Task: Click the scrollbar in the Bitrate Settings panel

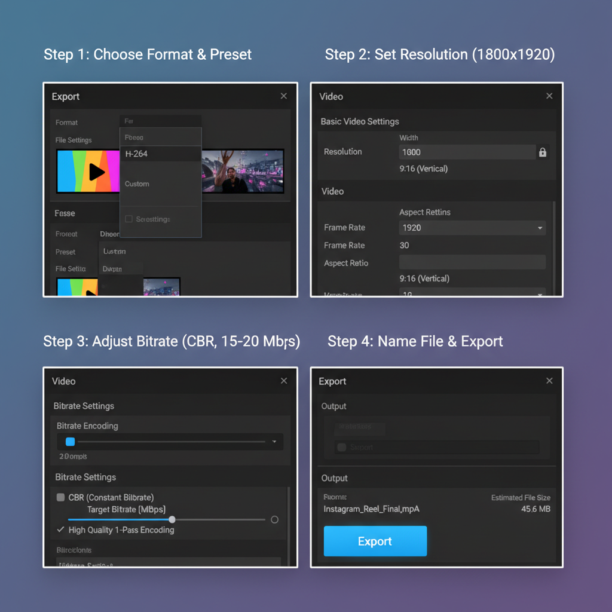Action: [x=289, y=526]
